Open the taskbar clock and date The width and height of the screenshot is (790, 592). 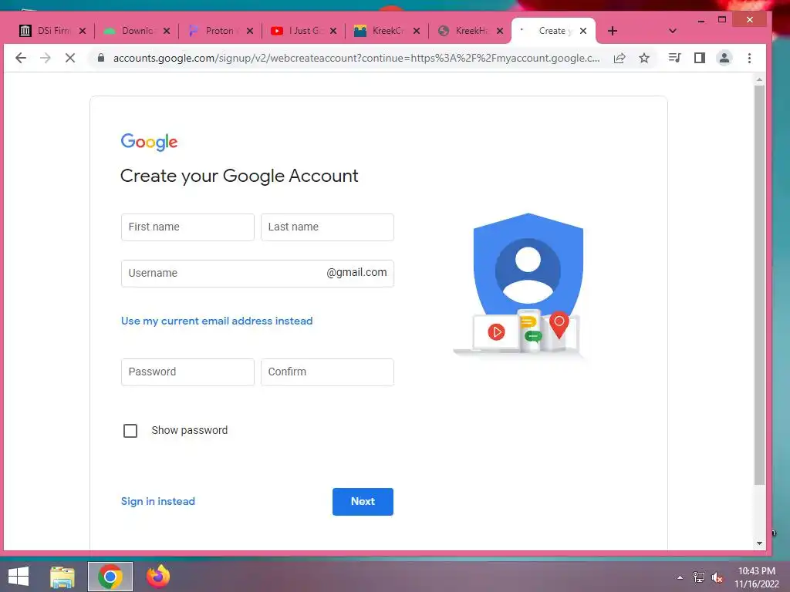point(756,577)
